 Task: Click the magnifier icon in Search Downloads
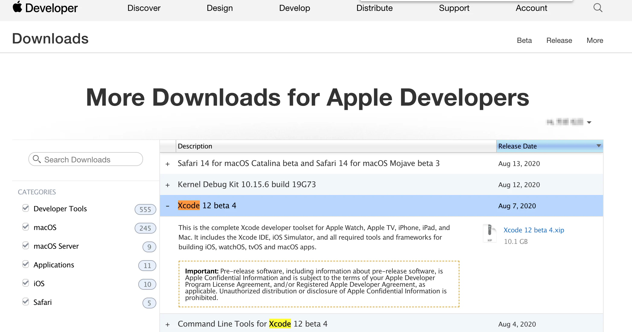tap(37, 159)
